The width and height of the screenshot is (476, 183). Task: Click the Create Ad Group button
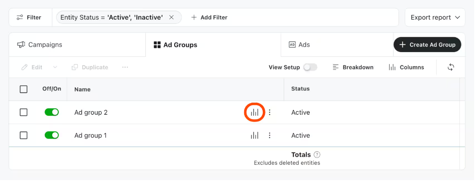point(427,45)
